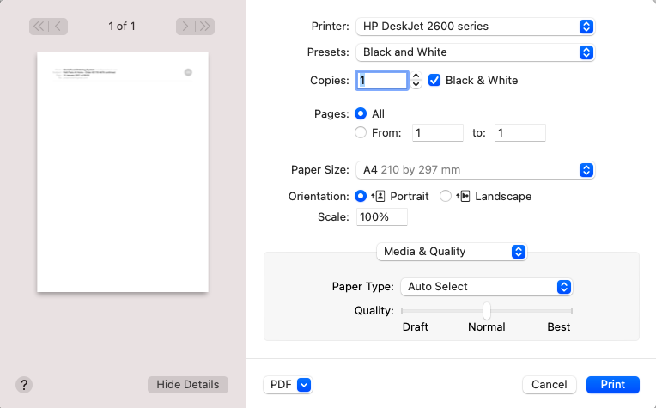Screen dimensions: 656x408
Task: Go to the next preview page
Action: pos(185,27)
